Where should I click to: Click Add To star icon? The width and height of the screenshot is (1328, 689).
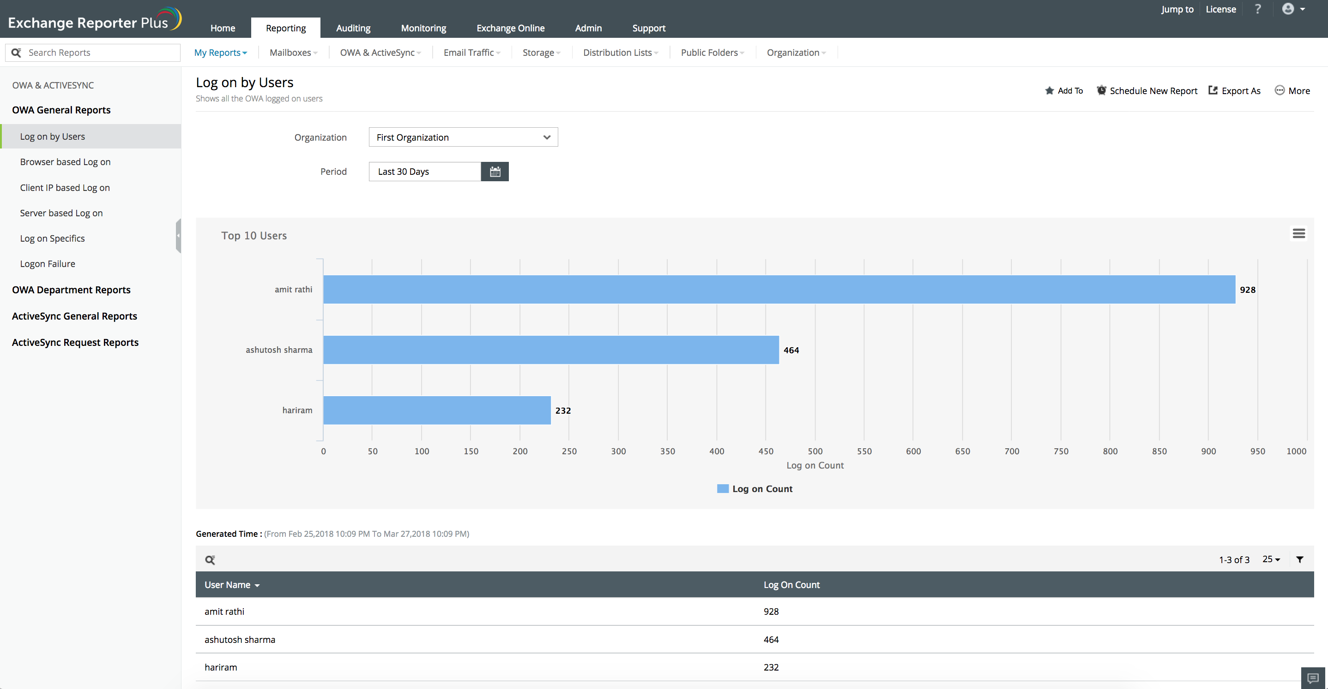pyautogui.click(x=1049, y=91)
